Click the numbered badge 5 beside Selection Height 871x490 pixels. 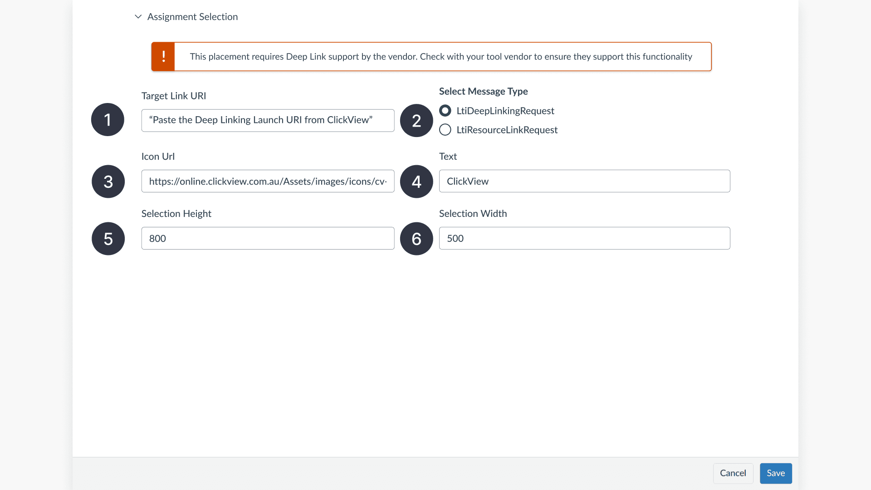click(x=108, y=238)
